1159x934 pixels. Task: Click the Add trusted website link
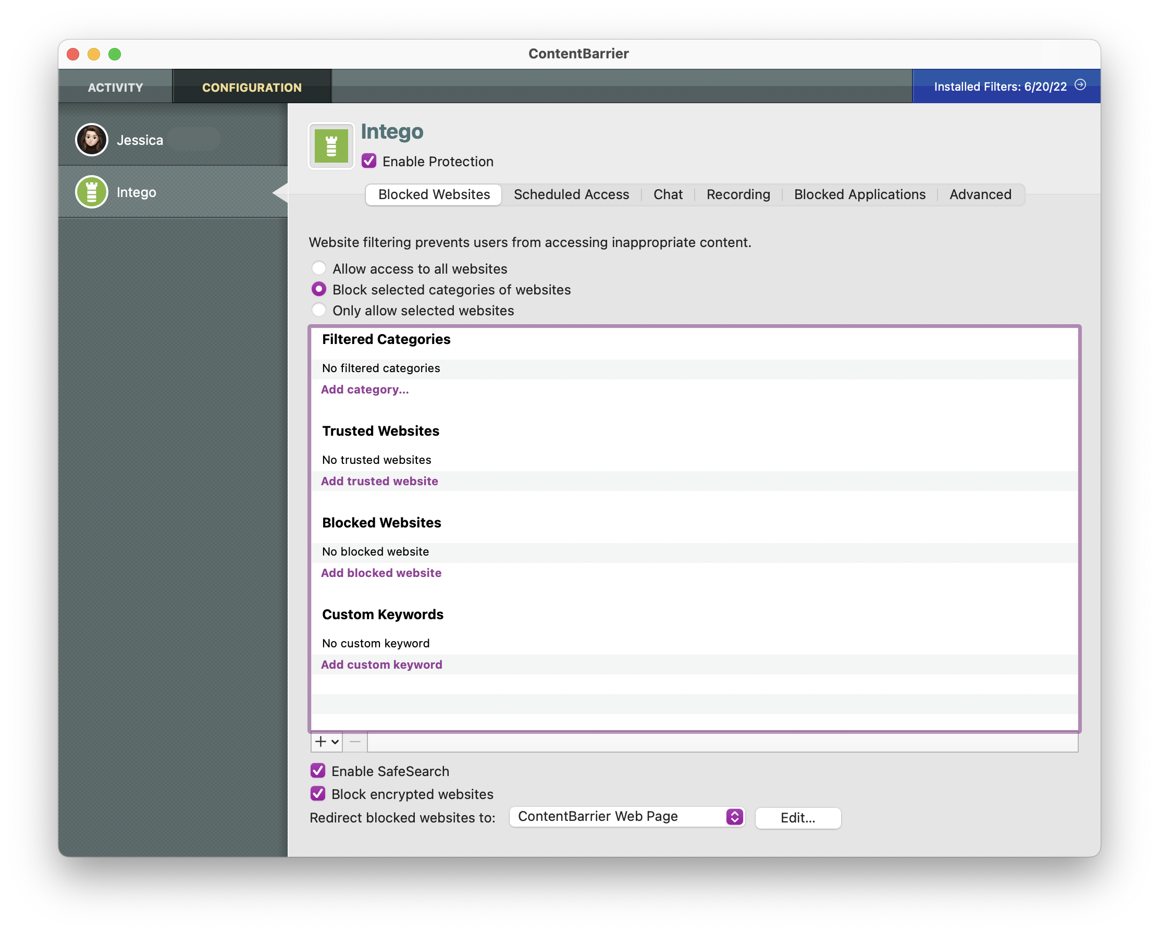tap(380, 482)
